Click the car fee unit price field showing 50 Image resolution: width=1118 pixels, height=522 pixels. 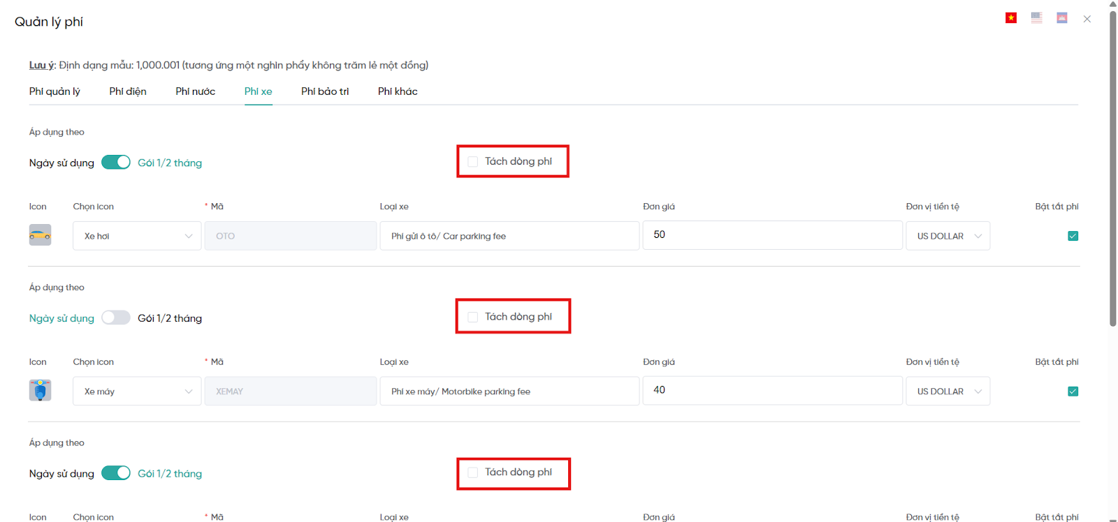pos(772,235)
